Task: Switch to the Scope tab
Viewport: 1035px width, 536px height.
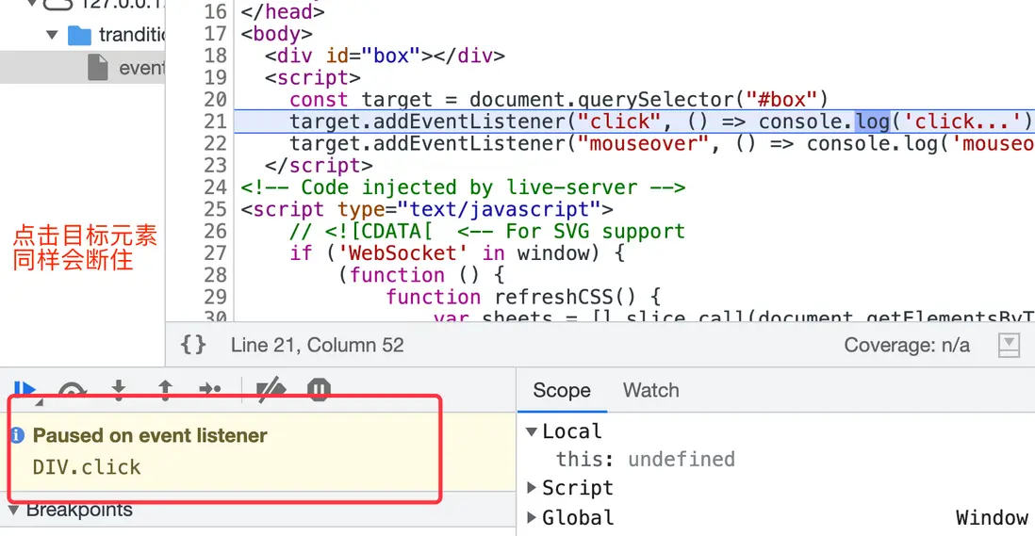Action: [x=562, y=390]
